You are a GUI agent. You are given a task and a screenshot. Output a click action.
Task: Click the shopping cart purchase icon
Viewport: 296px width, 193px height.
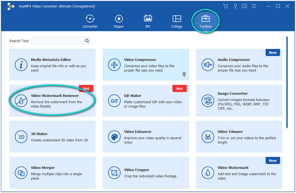pos(225,6)
